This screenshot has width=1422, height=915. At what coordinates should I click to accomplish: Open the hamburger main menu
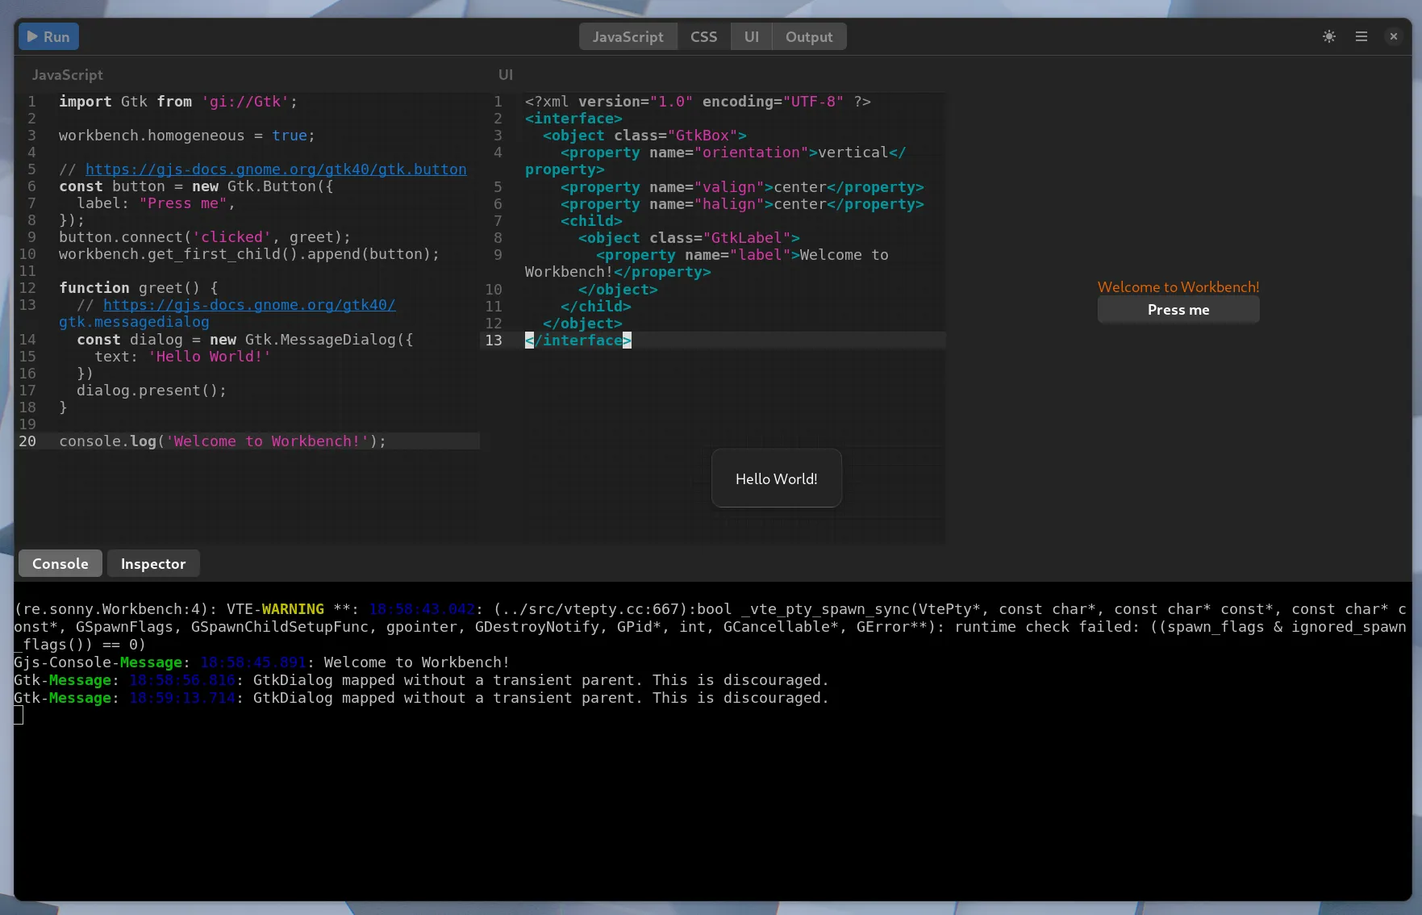tap(1362, 37)
